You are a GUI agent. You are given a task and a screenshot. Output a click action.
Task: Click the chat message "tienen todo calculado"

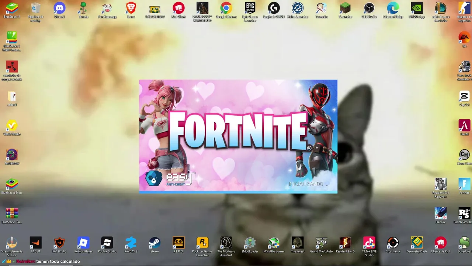point(58,261)
